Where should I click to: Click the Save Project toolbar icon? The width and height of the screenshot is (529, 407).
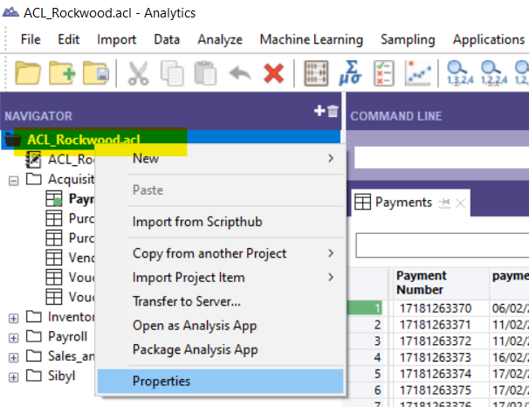[x=94, y=72]
